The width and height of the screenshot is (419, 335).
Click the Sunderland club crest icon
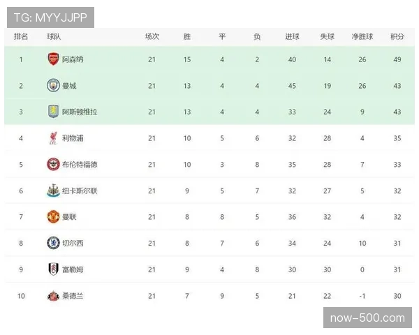(x=53, y=296)
